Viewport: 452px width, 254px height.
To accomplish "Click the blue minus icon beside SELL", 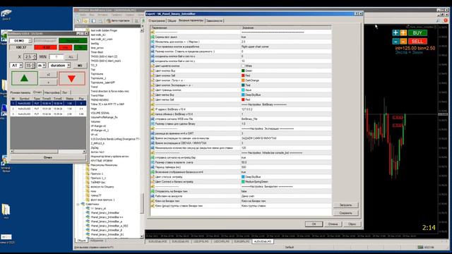I will click(395, 42).
